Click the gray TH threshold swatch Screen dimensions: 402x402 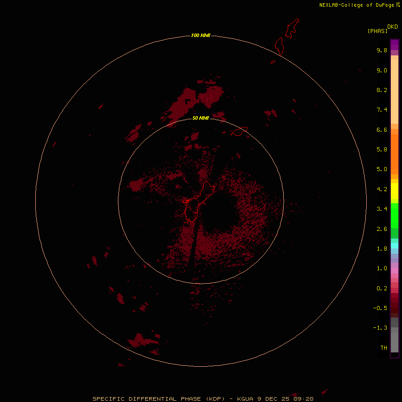[394, 347]
